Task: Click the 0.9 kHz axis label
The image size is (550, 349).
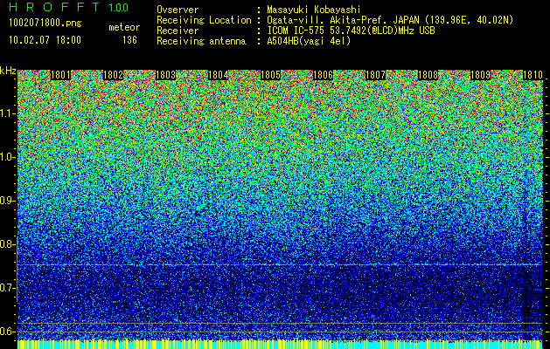Action: (x=7, y=201)
